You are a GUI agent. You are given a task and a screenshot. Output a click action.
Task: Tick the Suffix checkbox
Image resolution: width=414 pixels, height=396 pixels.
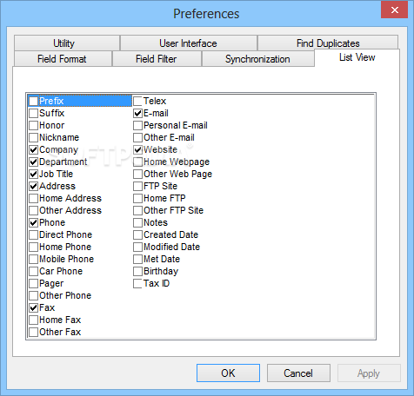pyautogui.click(x=34, y=113)
